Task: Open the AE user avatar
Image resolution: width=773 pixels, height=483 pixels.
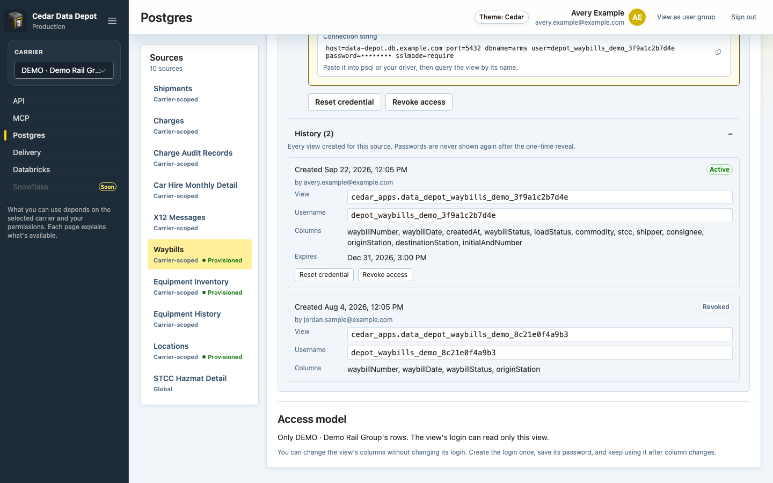Action: tap(637, 17)
